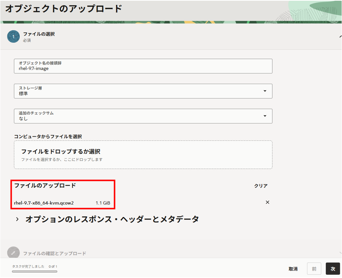The height and width of the screenshot is (278, 342).
Task: Click the 次 next button
Action: pos(332,268)
